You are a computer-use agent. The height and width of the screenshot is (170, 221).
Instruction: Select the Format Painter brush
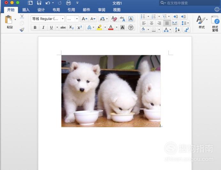point(22,30)
